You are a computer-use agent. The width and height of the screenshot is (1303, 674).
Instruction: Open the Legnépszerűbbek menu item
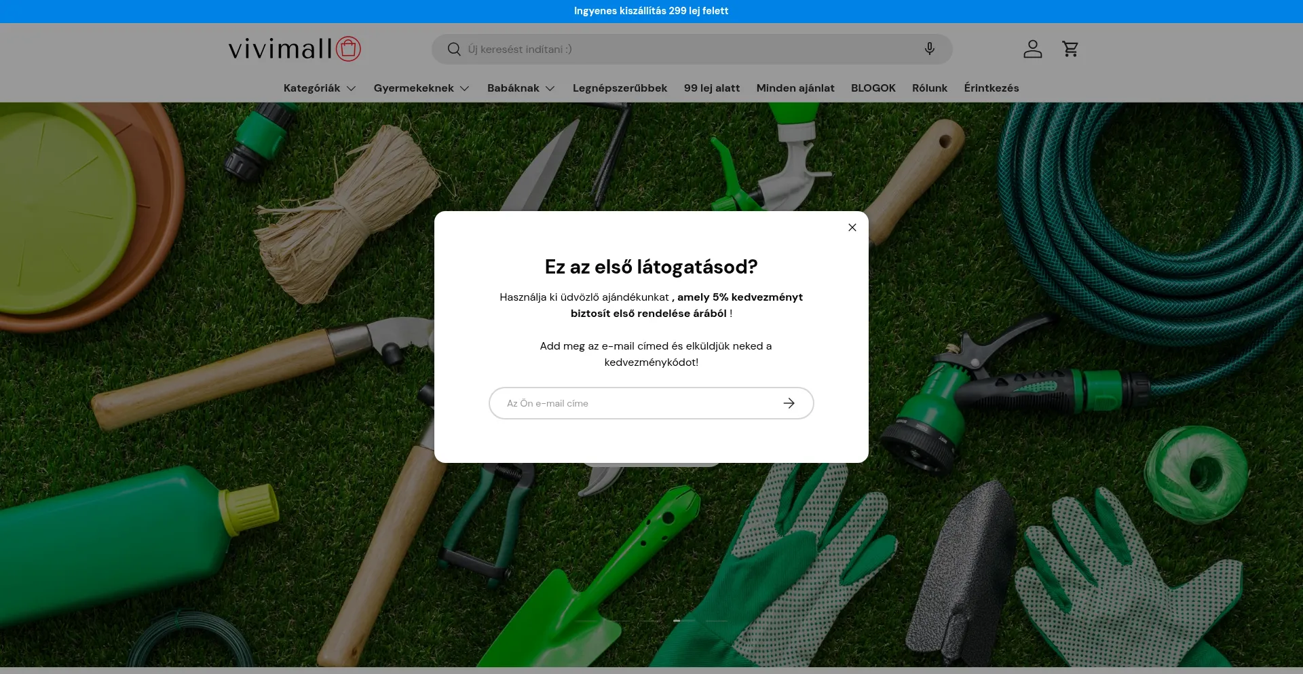click(620, 88)
